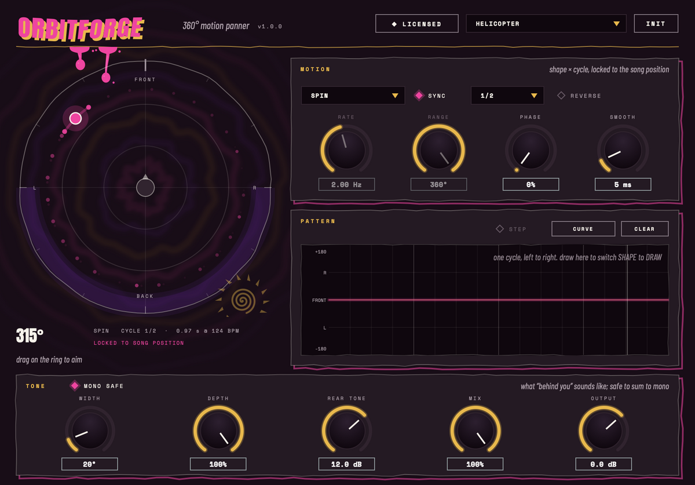Click the 0.97 s @ 124 BPM readout
Image resolution: width=695 pixels, height=485 pixels.
point(206,331)
